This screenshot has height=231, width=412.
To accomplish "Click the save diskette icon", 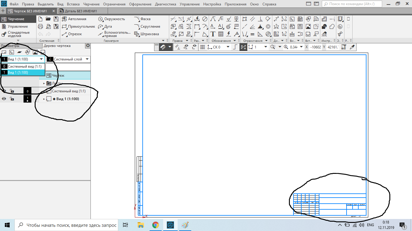I will coord(56,19).
